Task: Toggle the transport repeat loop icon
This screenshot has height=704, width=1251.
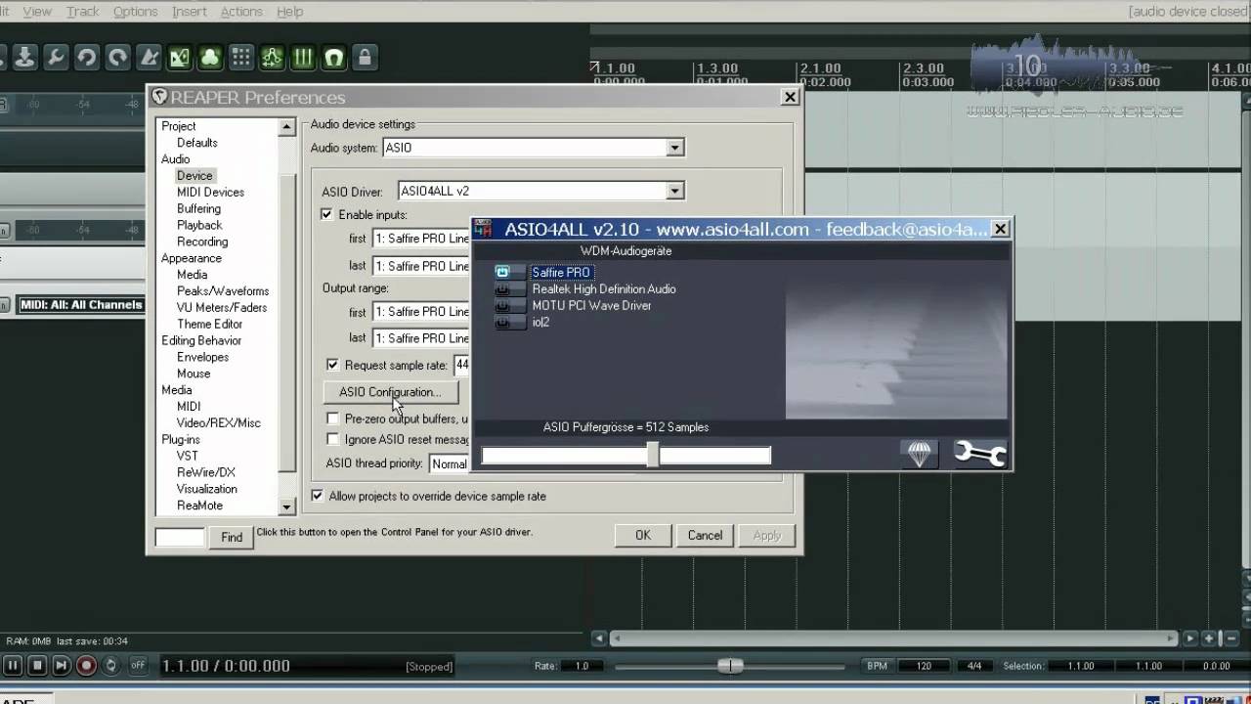Action: tap(110, 666)
